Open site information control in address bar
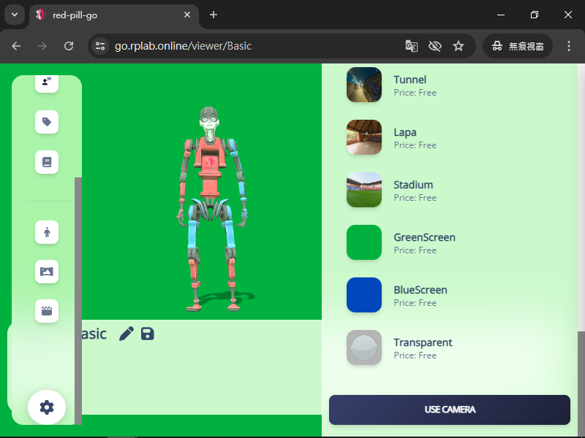Screen dimensions: 585x438 click(101, 46)
